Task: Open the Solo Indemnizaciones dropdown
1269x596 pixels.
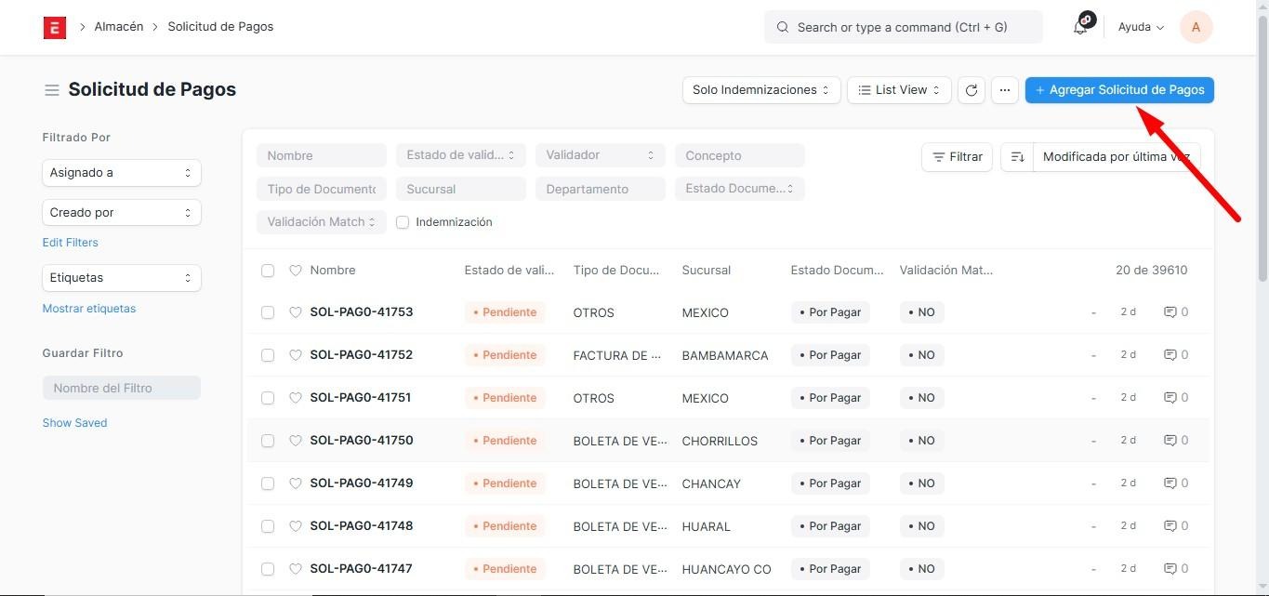Action: point(760,90)
